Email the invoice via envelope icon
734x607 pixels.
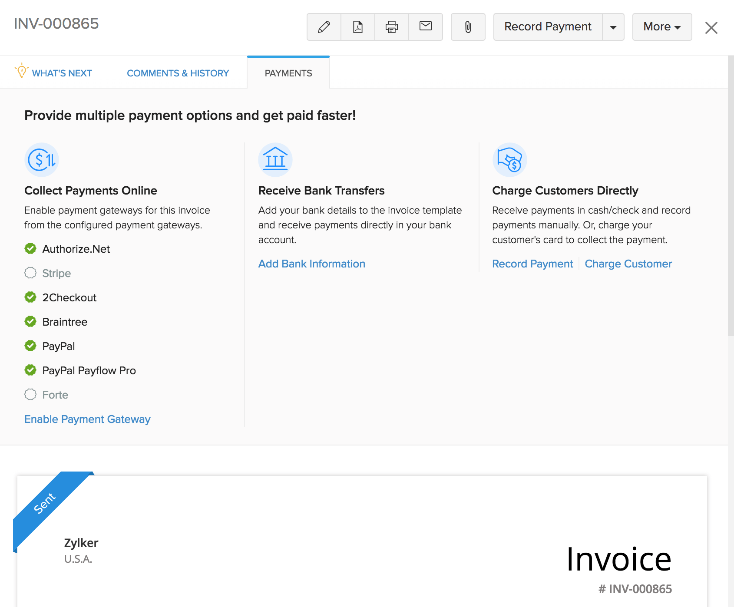click(x=426, y=26)
